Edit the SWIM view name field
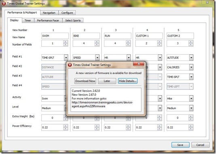216x154 pixels. click(x=55, y=36)
